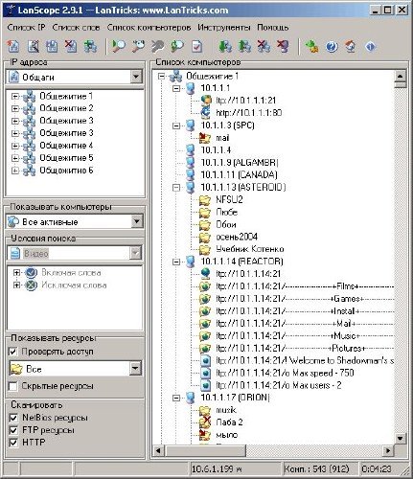413x479 pixels.
Task: Click status bar IP 10.6.1.199
Action: (x=217, y=468)
